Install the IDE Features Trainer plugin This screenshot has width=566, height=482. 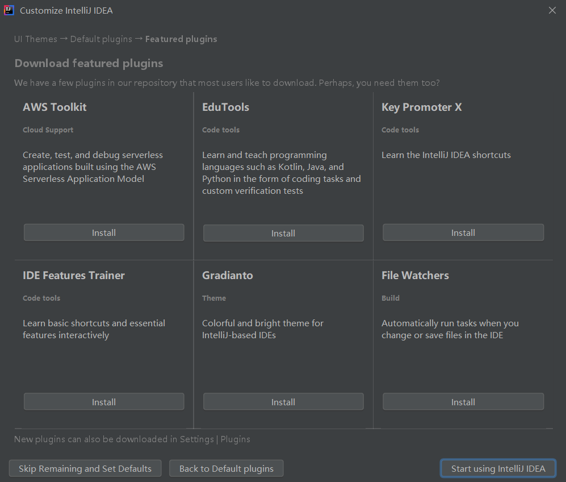point(104,402)
